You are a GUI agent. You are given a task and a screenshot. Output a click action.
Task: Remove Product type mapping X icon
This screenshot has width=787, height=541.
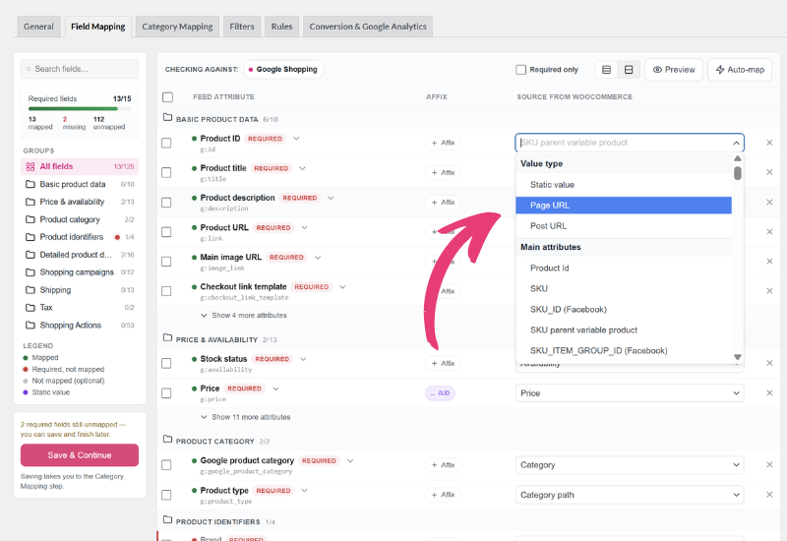tap(769, 495)
